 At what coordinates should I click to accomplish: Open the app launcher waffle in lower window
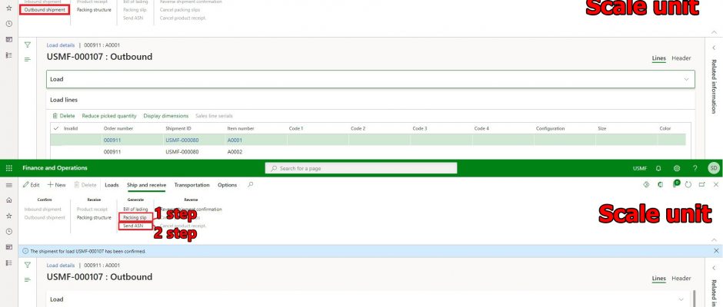tap(8, 168)
